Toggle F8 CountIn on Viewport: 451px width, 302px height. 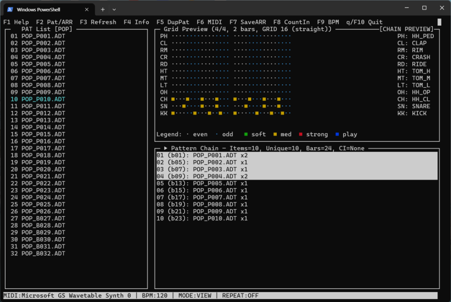[x=292, y=22]
